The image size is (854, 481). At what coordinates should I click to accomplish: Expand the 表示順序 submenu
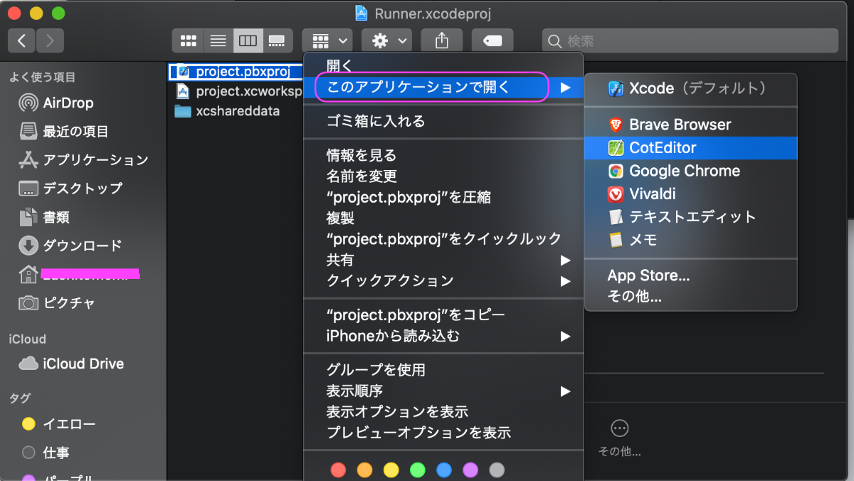coord(443,391)
